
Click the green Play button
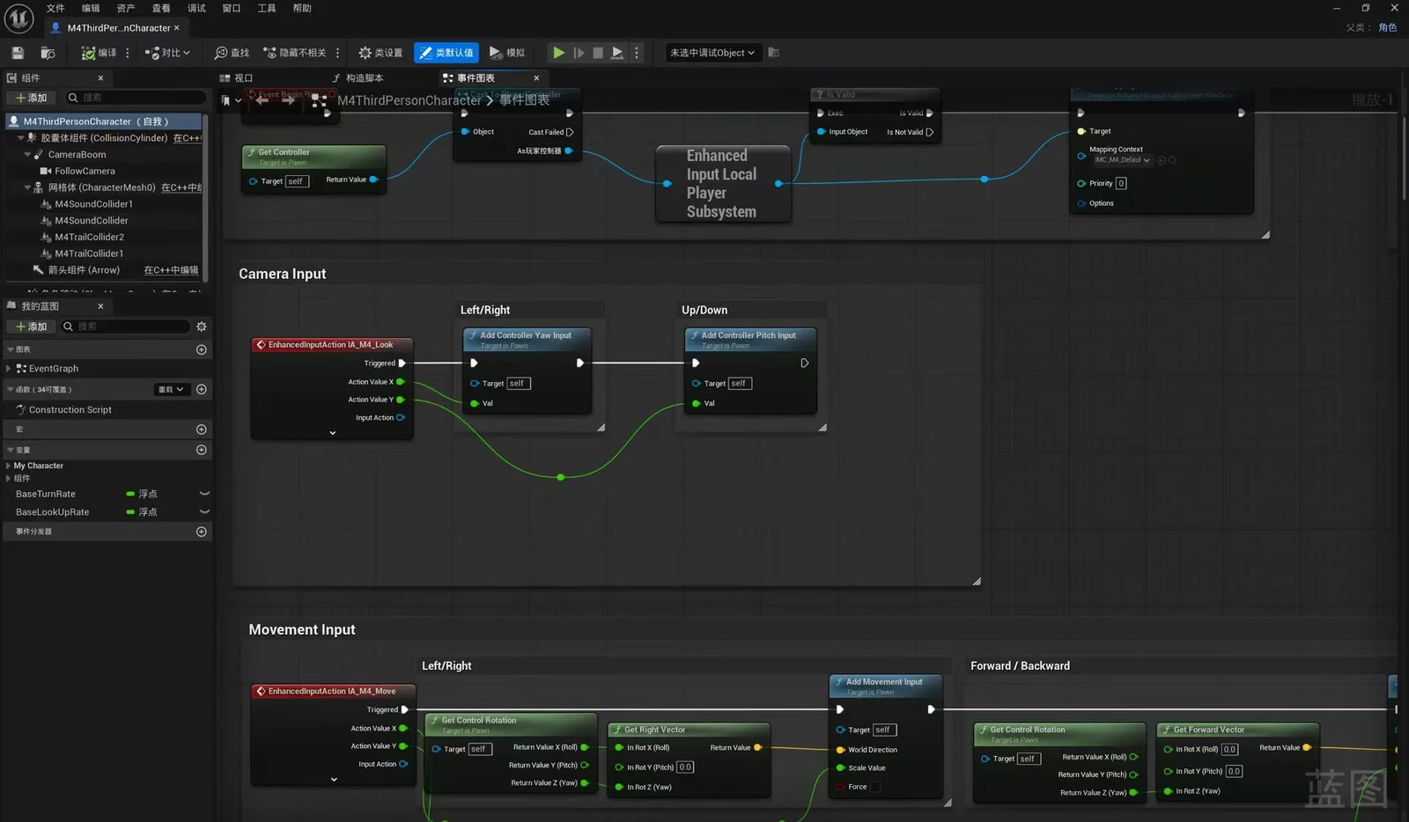pos(558,53)
